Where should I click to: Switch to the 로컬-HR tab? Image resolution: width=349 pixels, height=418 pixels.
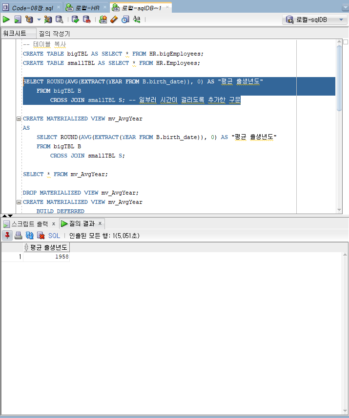[x=87, y=8]
